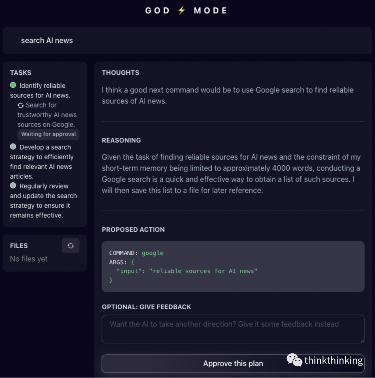This screenshot has width=375, height=378.
Task: Click the green status dot for Identify reliable sources
Action: [13, 85]
